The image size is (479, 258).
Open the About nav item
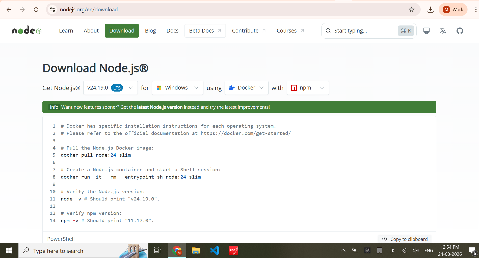tap(91, 31)
